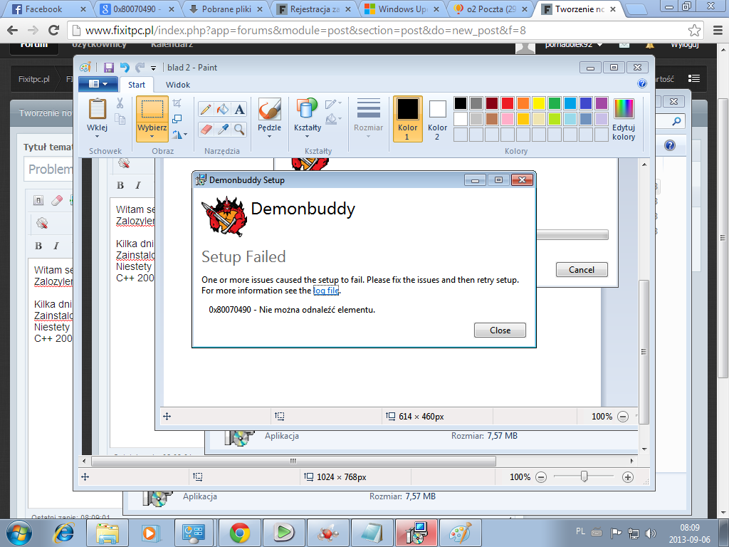The width and height of the screenshot is (729, 547).
Task: Open Internet Explorer from the taskbar
Action: click(63, 533)
